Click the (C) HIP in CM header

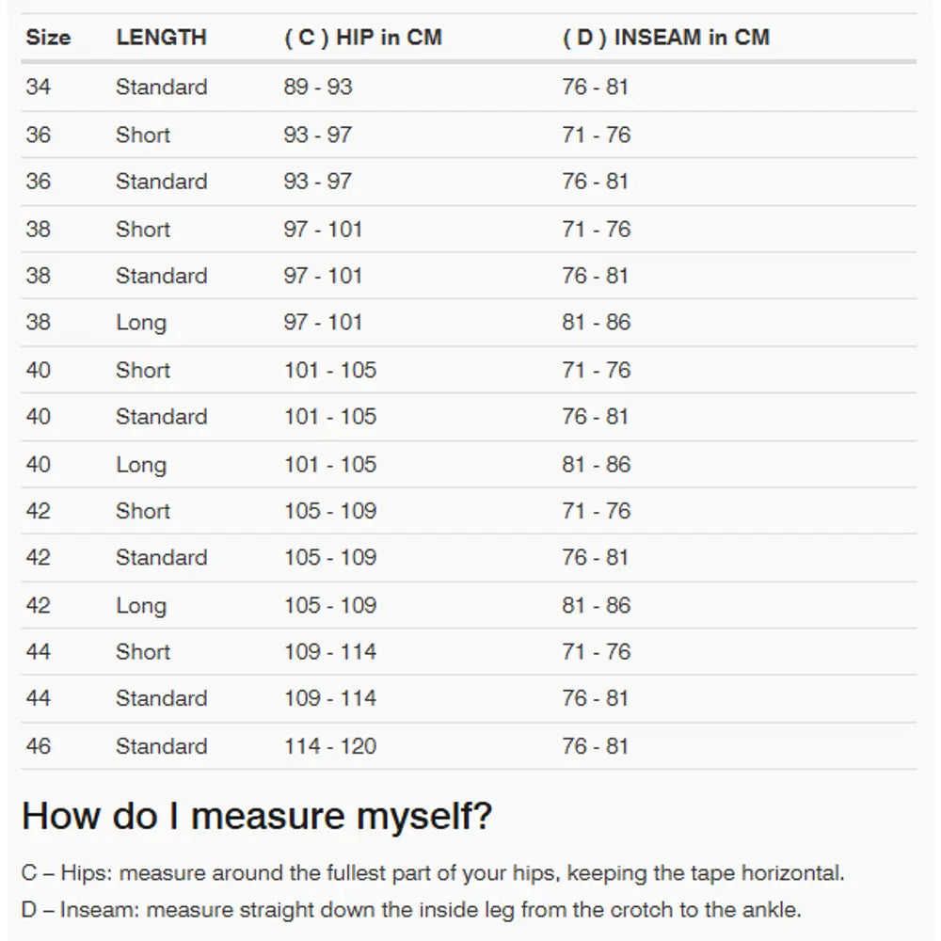[362, 39]
